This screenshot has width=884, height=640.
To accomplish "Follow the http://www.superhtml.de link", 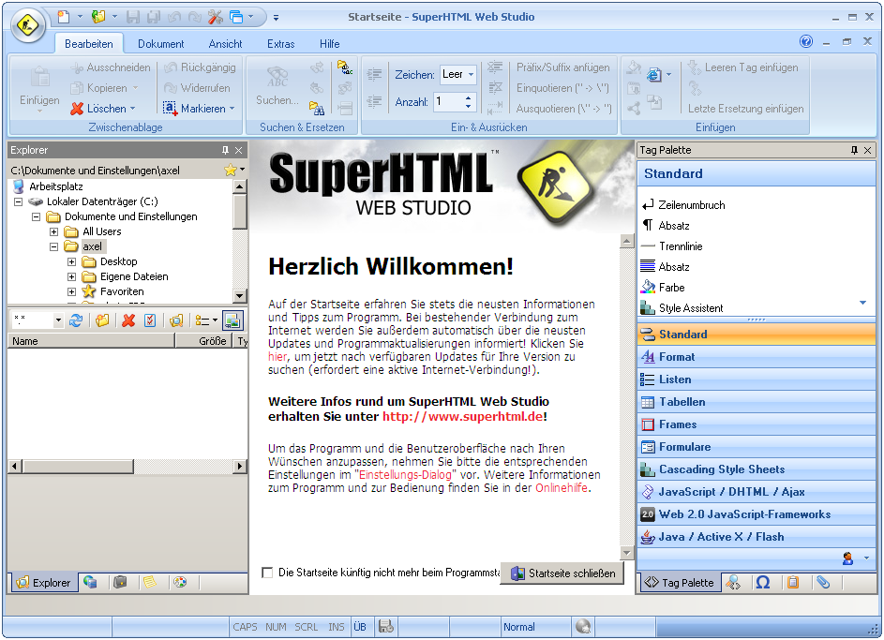I will pyautogui.click(x=462, y=417).
